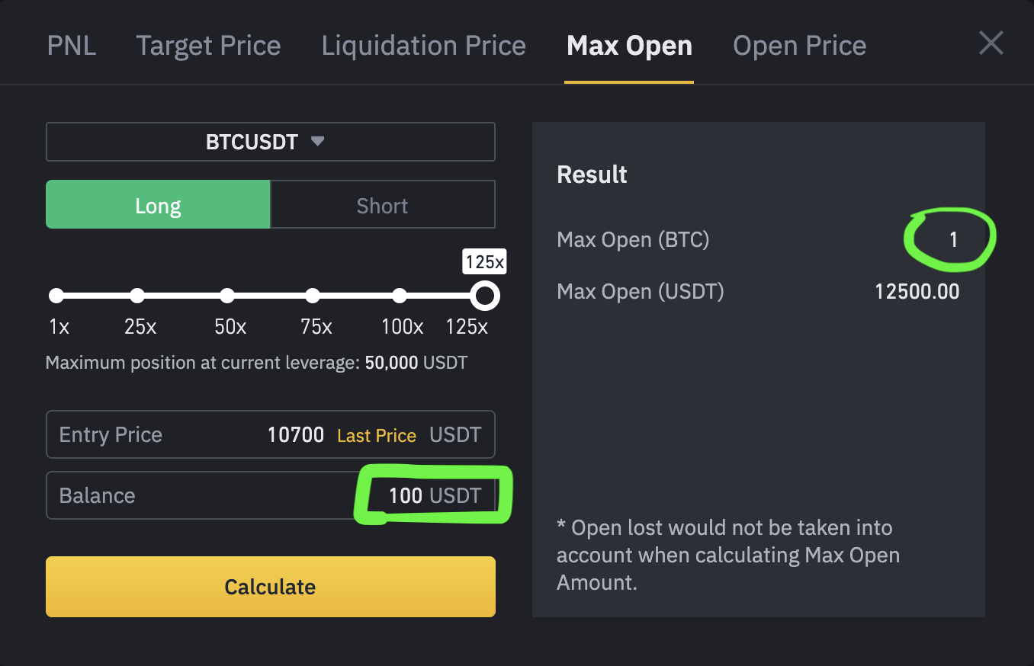The image size is (1034, 666).
Task: Pick the 75x leverage mark
Action: 313,296
